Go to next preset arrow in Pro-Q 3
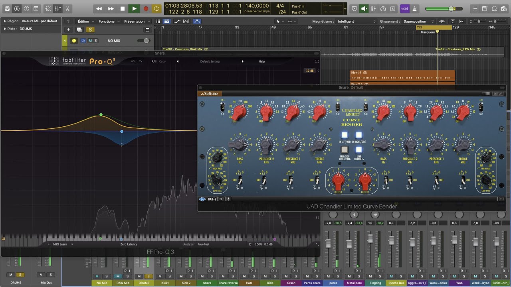The image size is (511, 287). pos(242,61)
